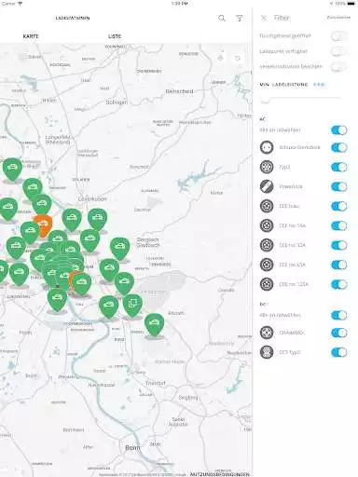
Task: Click the Zurücksetzen reset link
Action: 338,18
